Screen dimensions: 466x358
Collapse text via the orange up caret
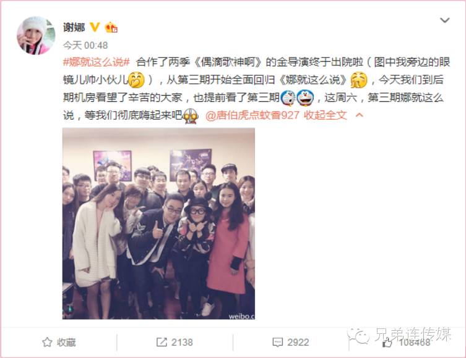click(x=360, y=115)
